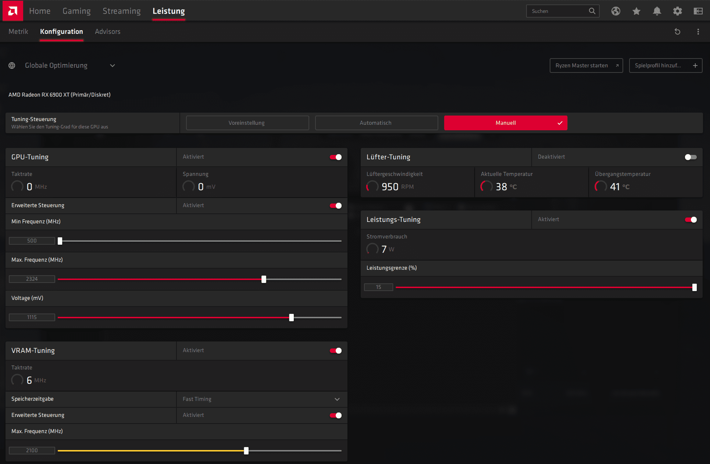Click the Aktuelle Temperatur gauge icon
This screenshot has width=710, height=464.
[x=486, y=186]
